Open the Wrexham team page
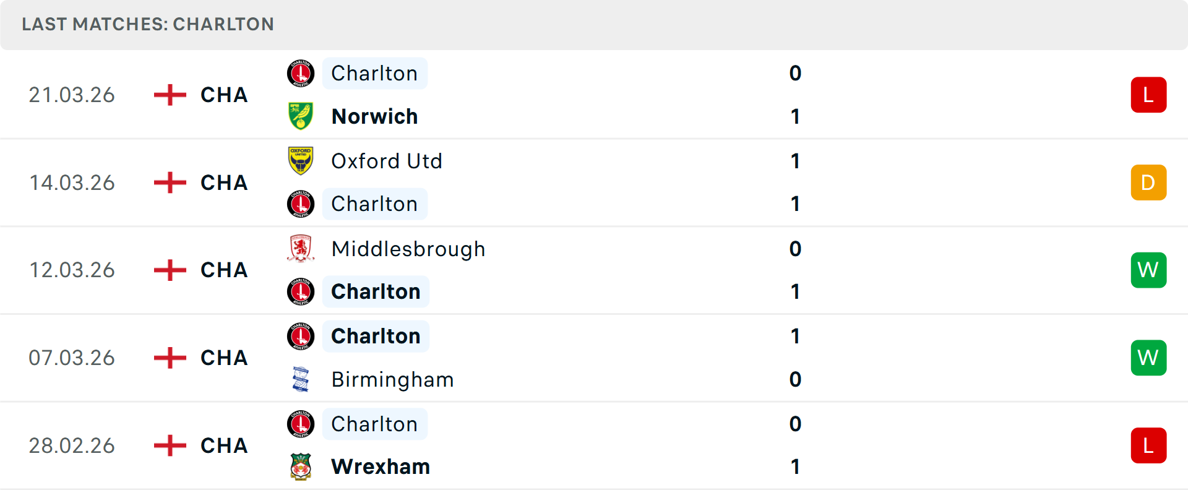This screenshot has width=1188, height=490. [x=381, y=466]
